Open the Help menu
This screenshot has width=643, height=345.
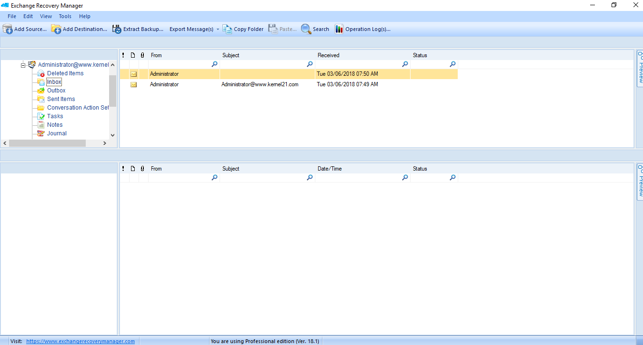click(85, 16)
